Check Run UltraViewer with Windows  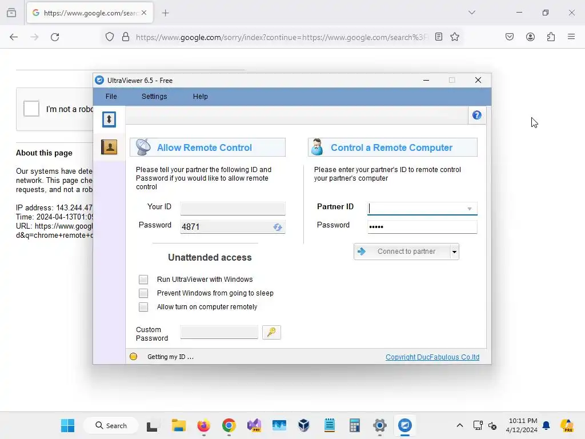[x=143, y=280]
